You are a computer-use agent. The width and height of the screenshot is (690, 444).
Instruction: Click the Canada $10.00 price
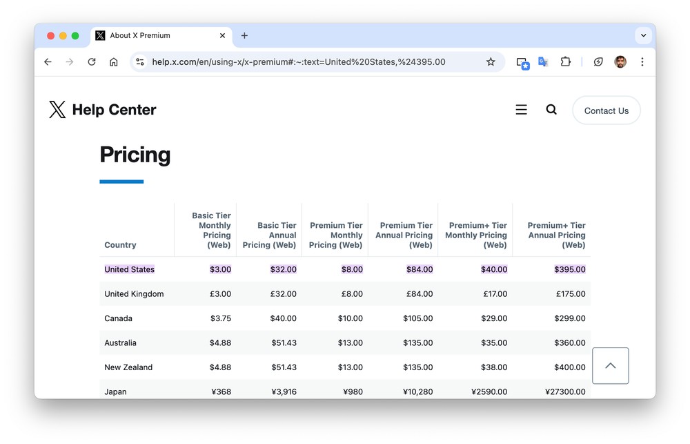click(x=351, y=318)
